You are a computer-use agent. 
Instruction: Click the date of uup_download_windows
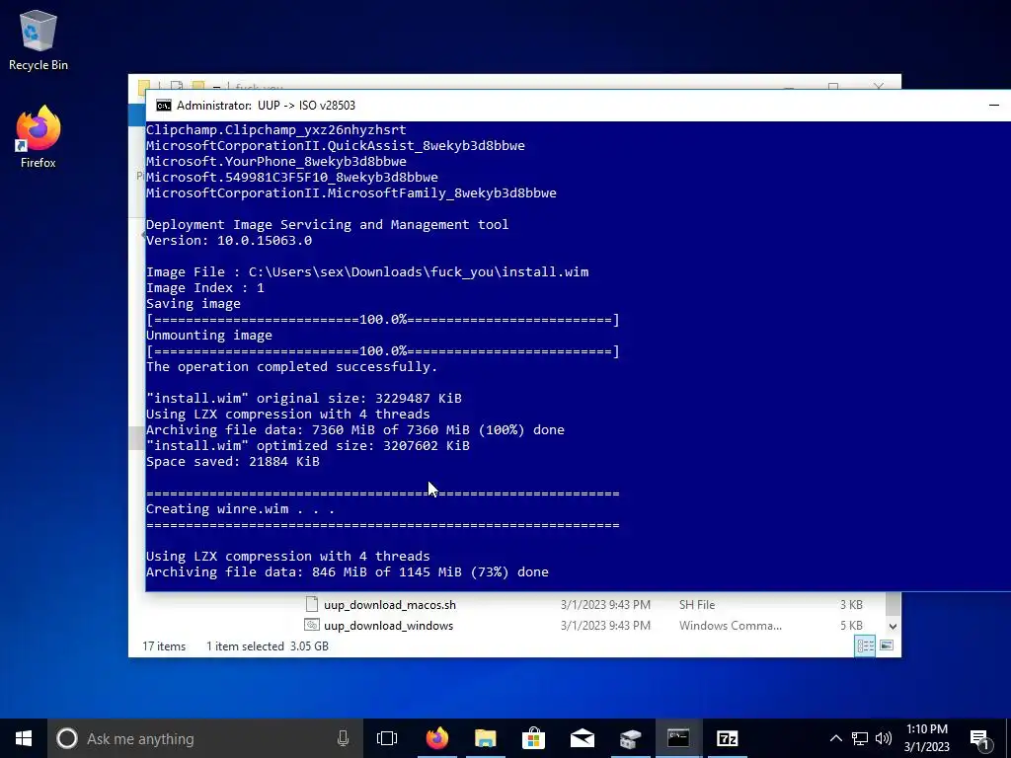605,625
